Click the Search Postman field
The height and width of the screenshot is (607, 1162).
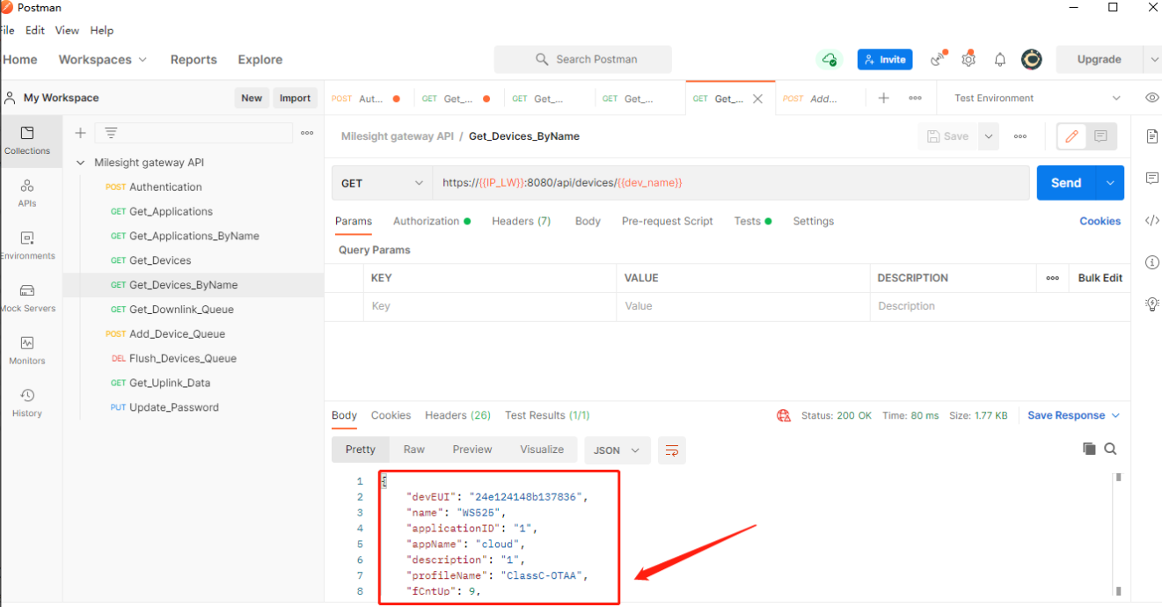(x=583, y=60)
